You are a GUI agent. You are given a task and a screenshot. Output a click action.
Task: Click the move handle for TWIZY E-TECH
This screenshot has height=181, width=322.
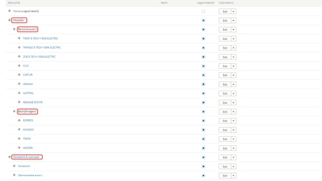19,38
